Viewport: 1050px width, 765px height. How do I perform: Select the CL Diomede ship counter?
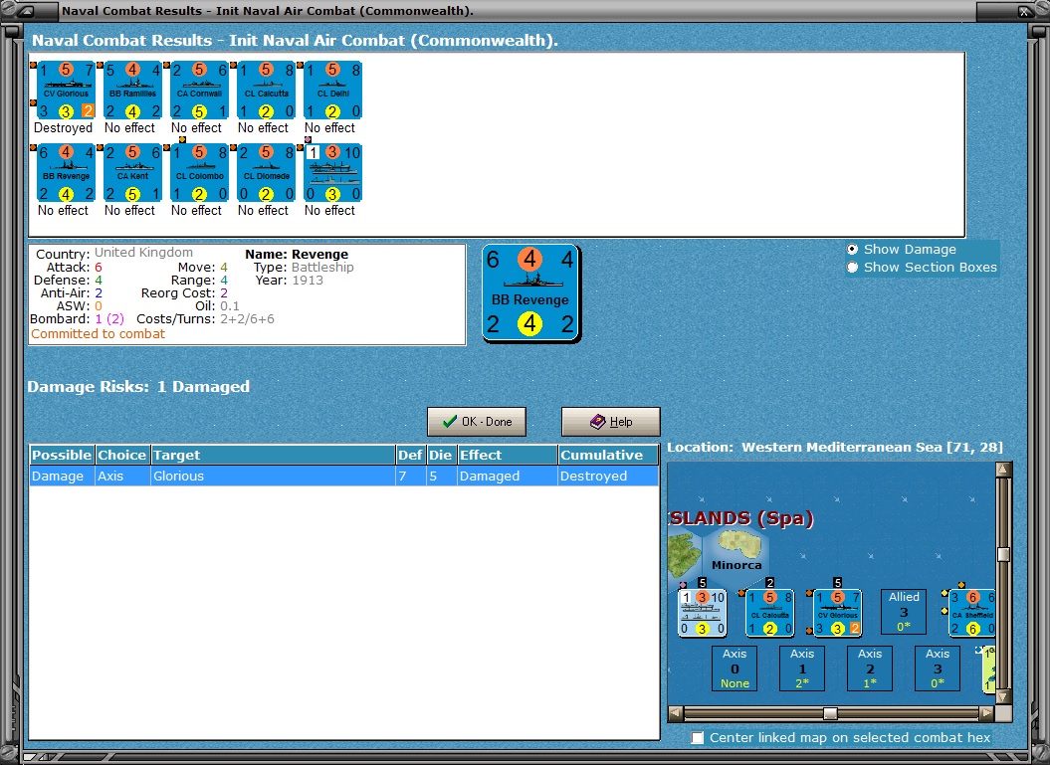click(x=267, y=173)
